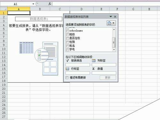The image size is (160, 120).
Task: Click the 选择要添加到报表的字段 label
Action: [x=81, y=25]
